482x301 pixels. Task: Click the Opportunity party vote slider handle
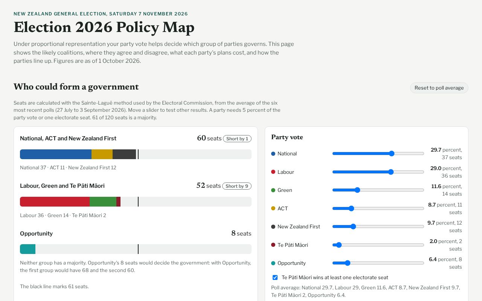pyautogui.click(x=348, y=263)
